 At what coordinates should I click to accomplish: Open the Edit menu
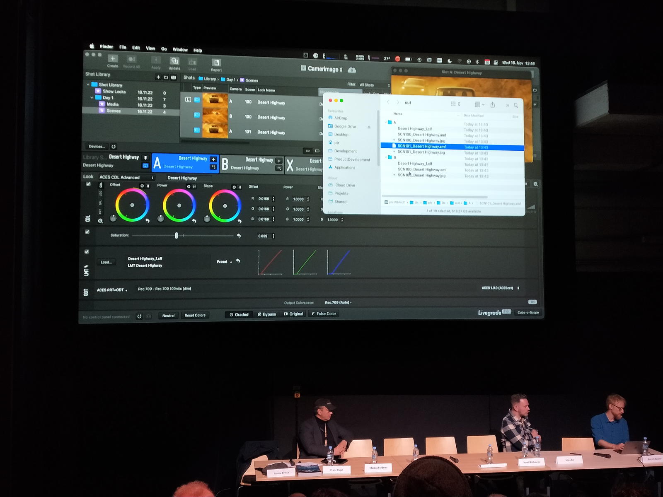(x=136, y=48)
